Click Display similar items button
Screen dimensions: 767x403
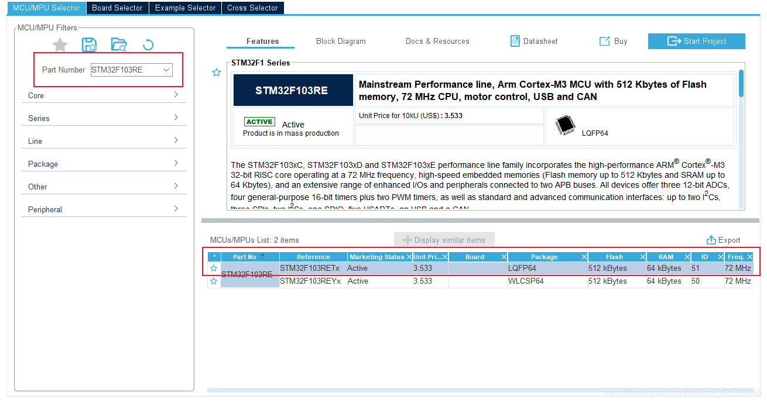coord(444,240)
